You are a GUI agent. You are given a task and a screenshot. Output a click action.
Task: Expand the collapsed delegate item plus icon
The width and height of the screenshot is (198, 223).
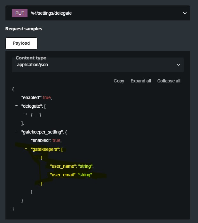(x=26, y=114)
